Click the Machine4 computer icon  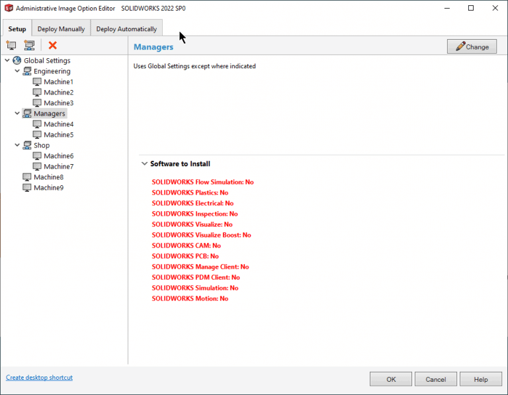point(37,124)
